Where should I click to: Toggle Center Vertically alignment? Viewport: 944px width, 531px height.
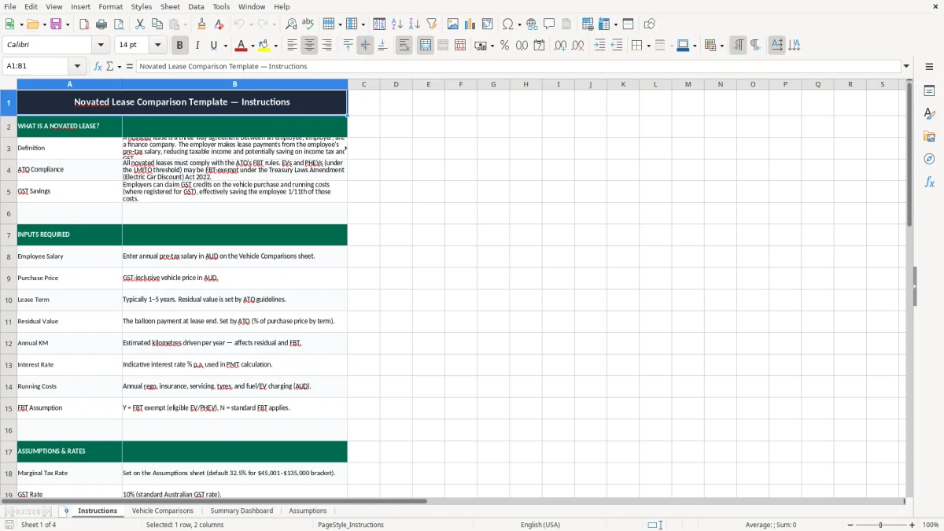[x=365, y=46]
